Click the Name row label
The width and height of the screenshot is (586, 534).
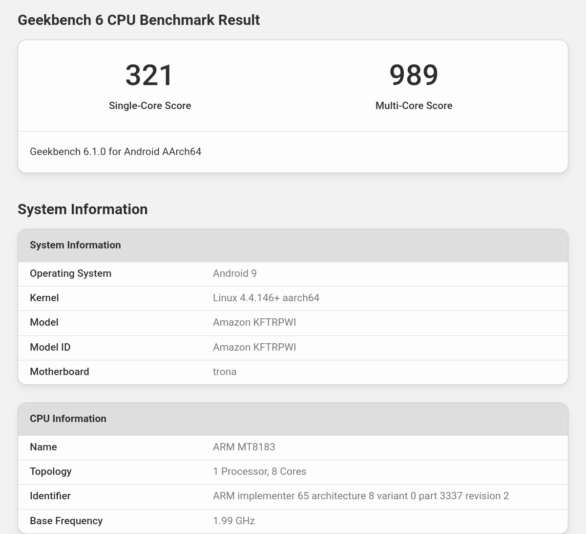(43, 447)
